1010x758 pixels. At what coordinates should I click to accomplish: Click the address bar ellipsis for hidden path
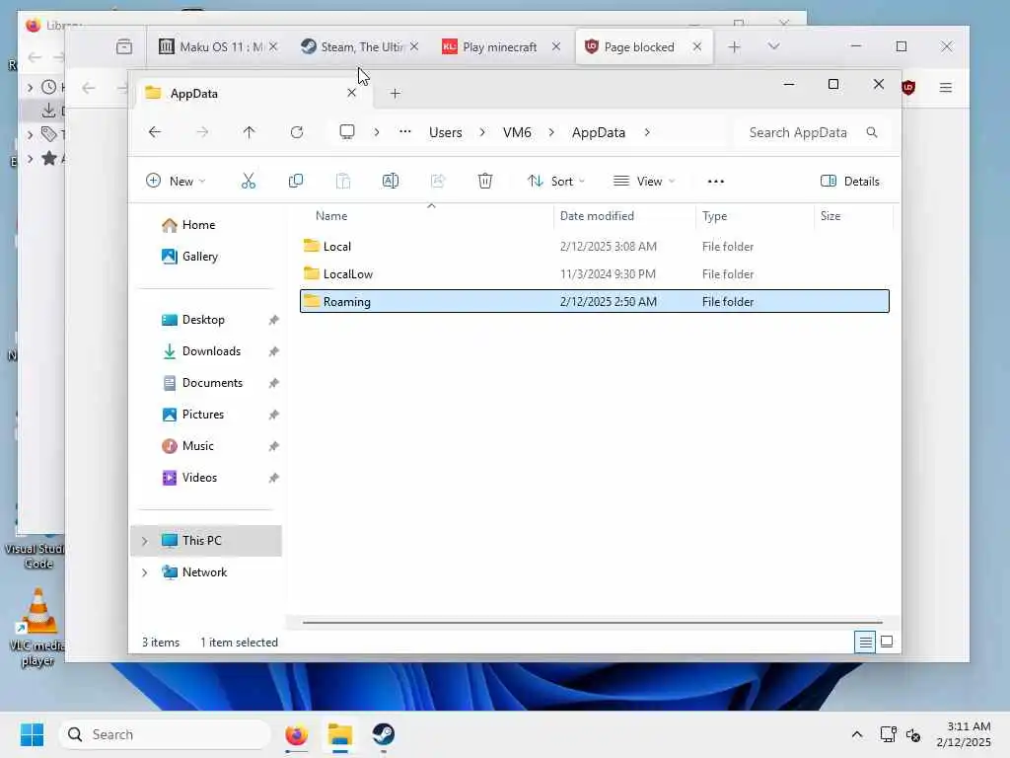click(x=405, y=131)
